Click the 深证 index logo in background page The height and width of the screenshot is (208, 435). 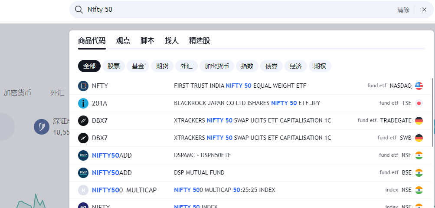[42, 127]
